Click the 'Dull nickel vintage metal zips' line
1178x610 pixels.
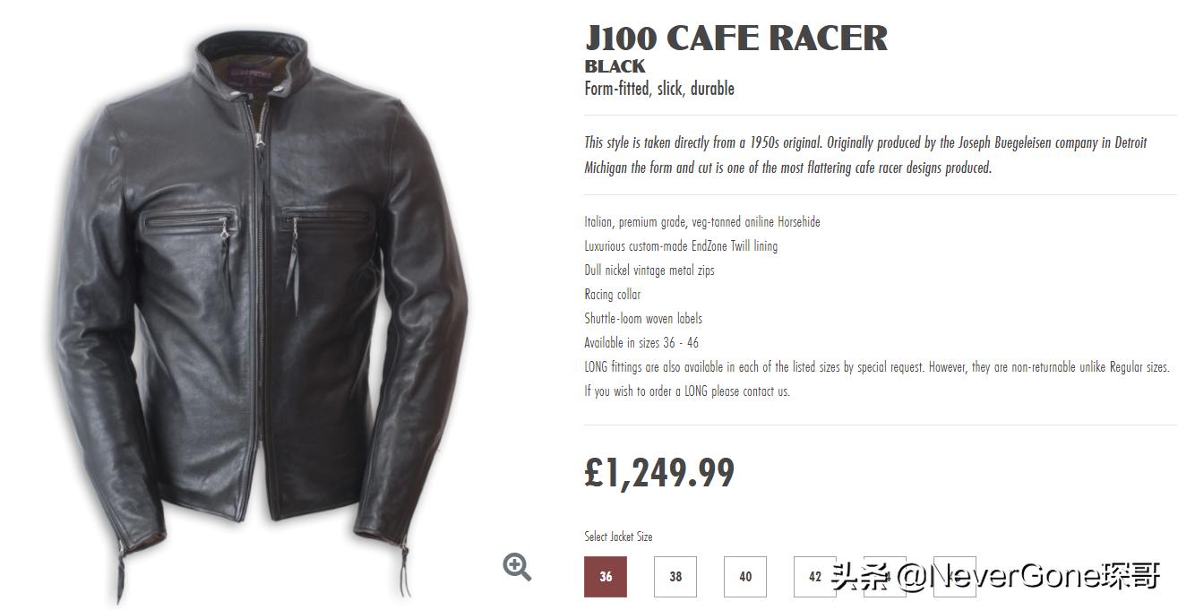pos(649,271)
